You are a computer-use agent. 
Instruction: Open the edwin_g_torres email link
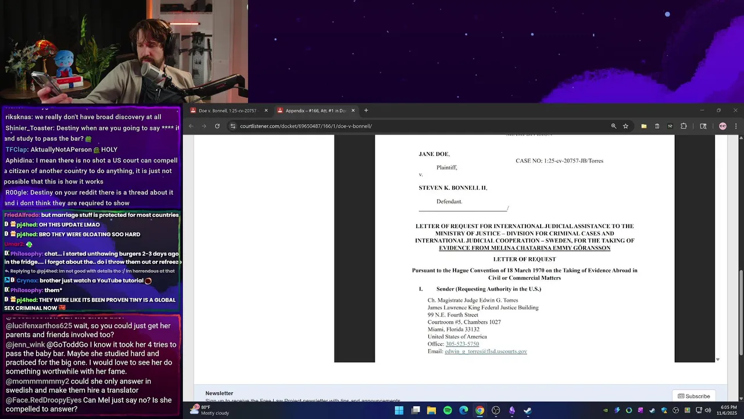486,351
